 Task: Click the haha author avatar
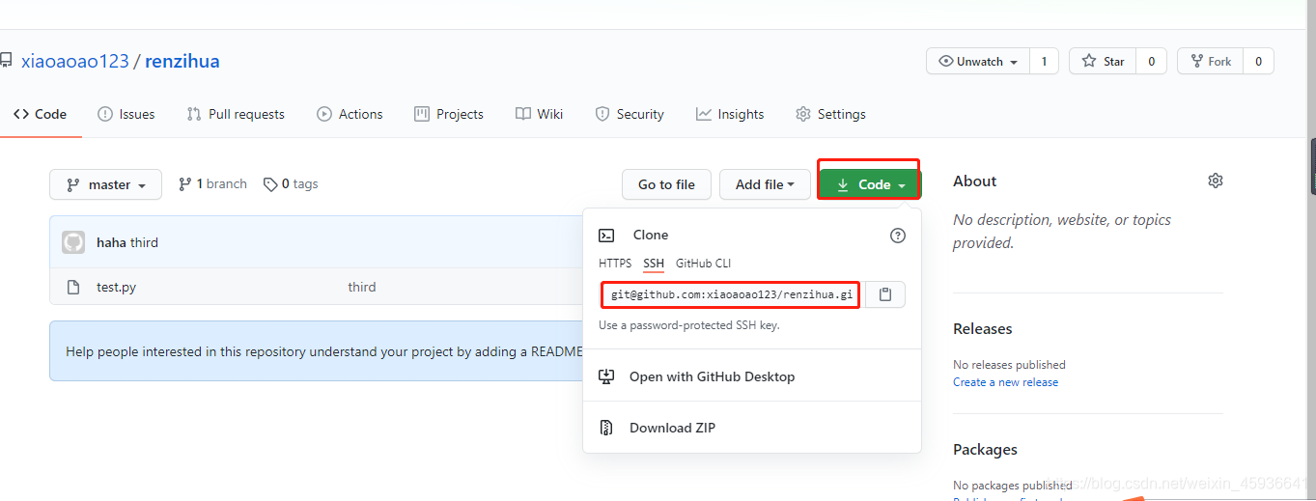pos(73,242)
